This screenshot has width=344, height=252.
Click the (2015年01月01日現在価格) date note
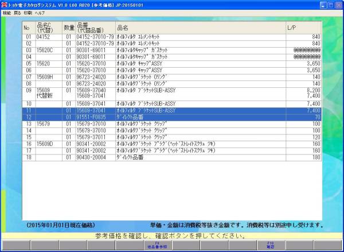click(61, 225)
